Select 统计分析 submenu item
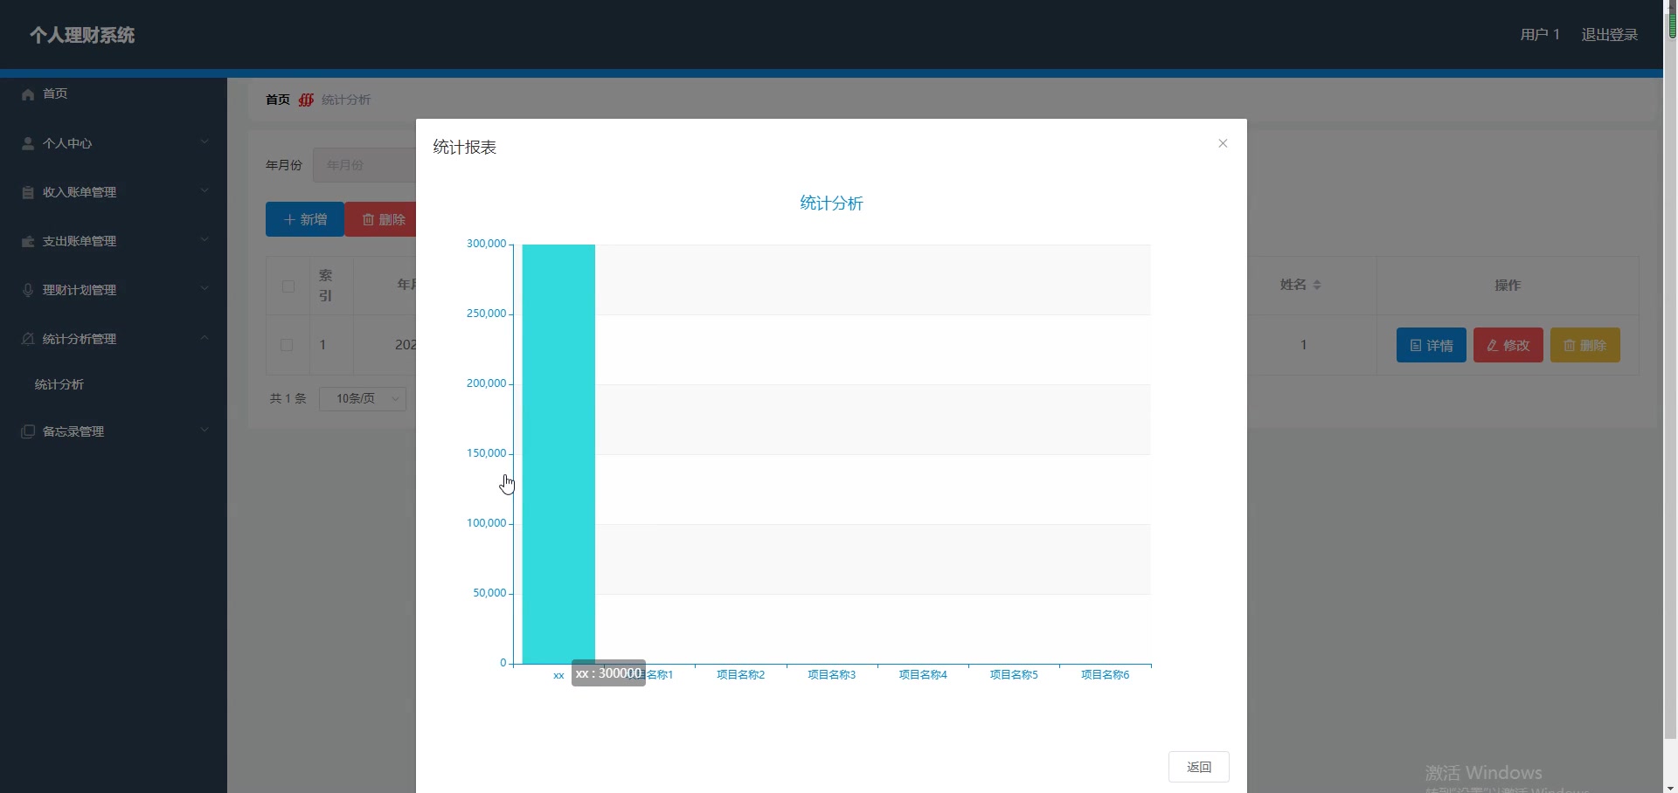Image resolution: width=1678 pixels, height=793 pixels. [x=59, y=384]
